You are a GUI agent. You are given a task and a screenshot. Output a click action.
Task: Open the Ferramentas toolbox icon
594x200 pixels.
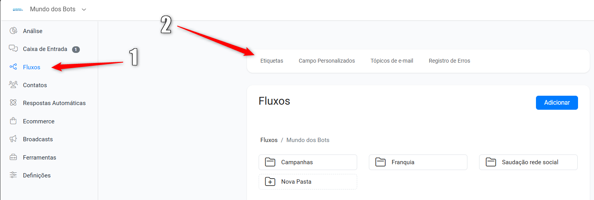tap(14, 157)
